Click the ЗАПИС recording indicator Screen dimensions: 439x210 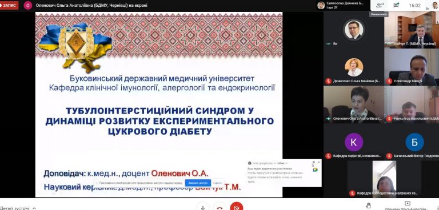coord(9,5)
